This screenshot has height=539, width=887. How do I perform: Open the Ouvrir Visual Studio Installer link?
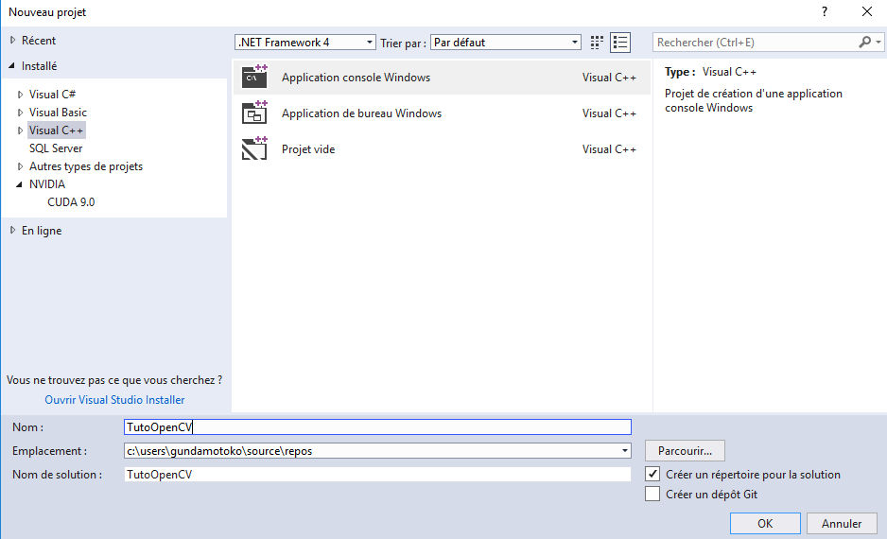click(x=114, y=400)
